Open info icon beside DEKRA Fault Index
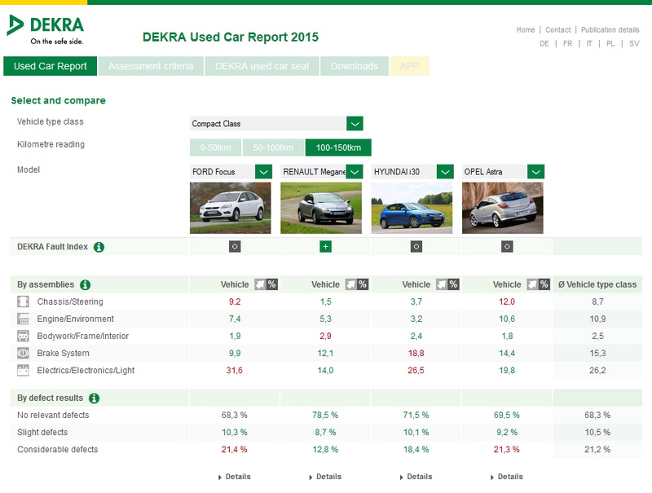Viewport: 652px width, 493px height. [99, 246]
